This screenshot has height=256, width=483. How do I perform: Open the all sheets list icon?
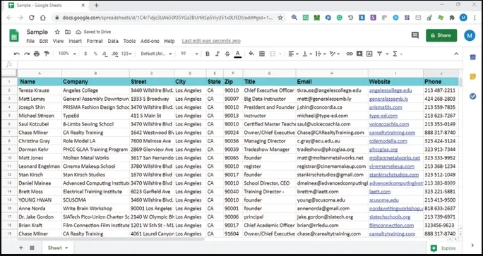tap(32, 248)
